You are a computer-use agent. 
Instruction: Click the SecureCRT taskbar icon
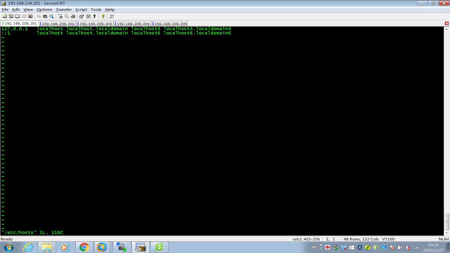point(141,247)
